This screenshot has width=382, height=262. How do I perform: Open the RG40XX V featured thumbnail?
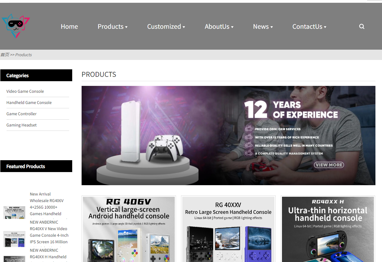(x=14, y=239)
